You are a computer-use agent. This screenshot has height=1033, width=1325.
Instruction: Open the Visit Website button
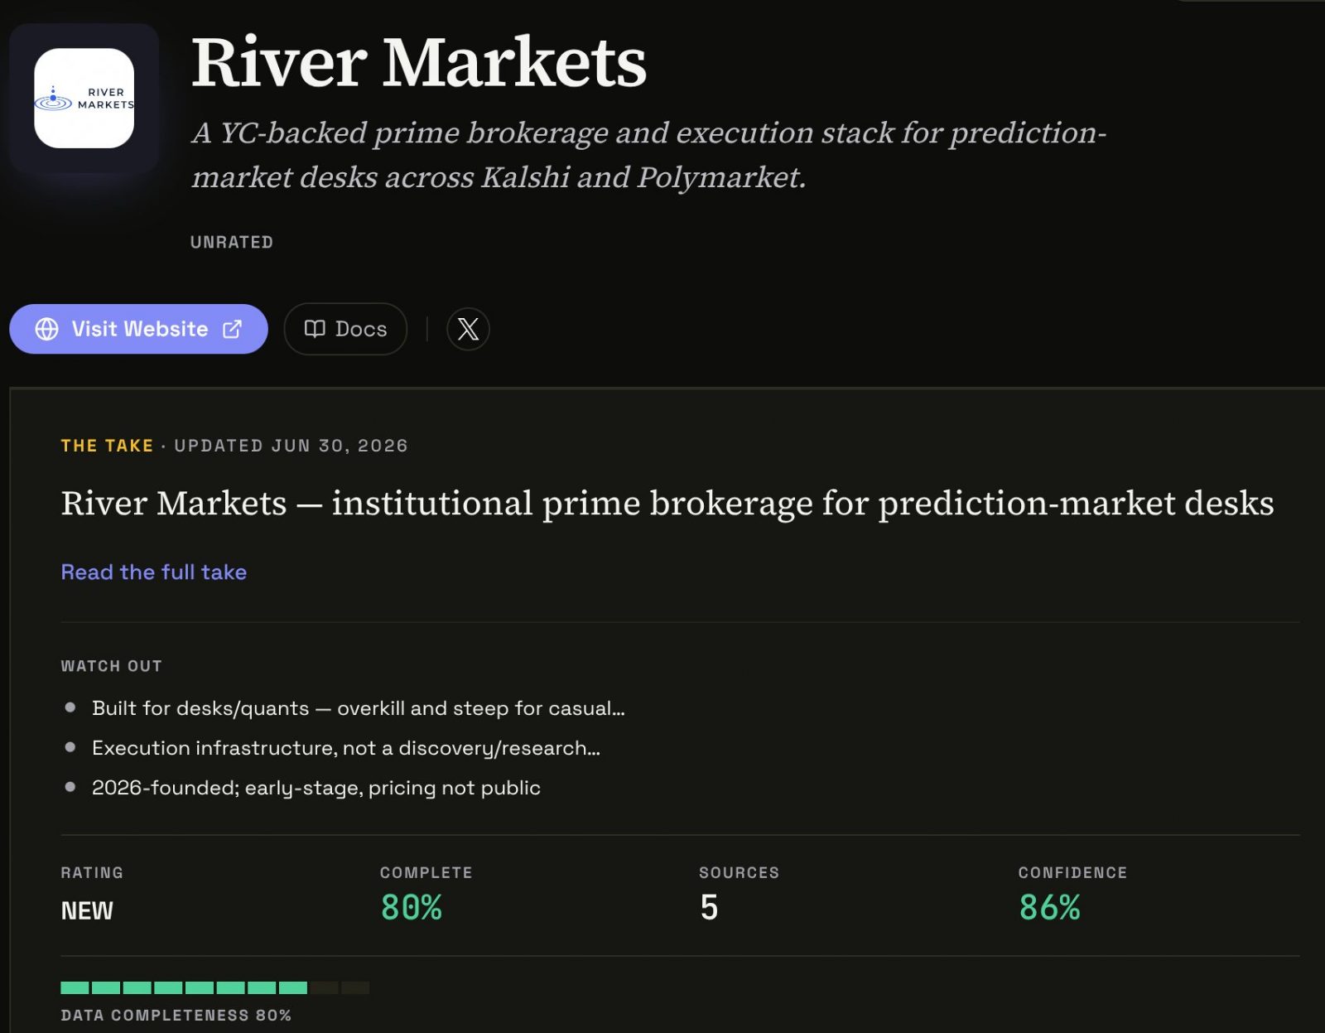pos(138,329)
